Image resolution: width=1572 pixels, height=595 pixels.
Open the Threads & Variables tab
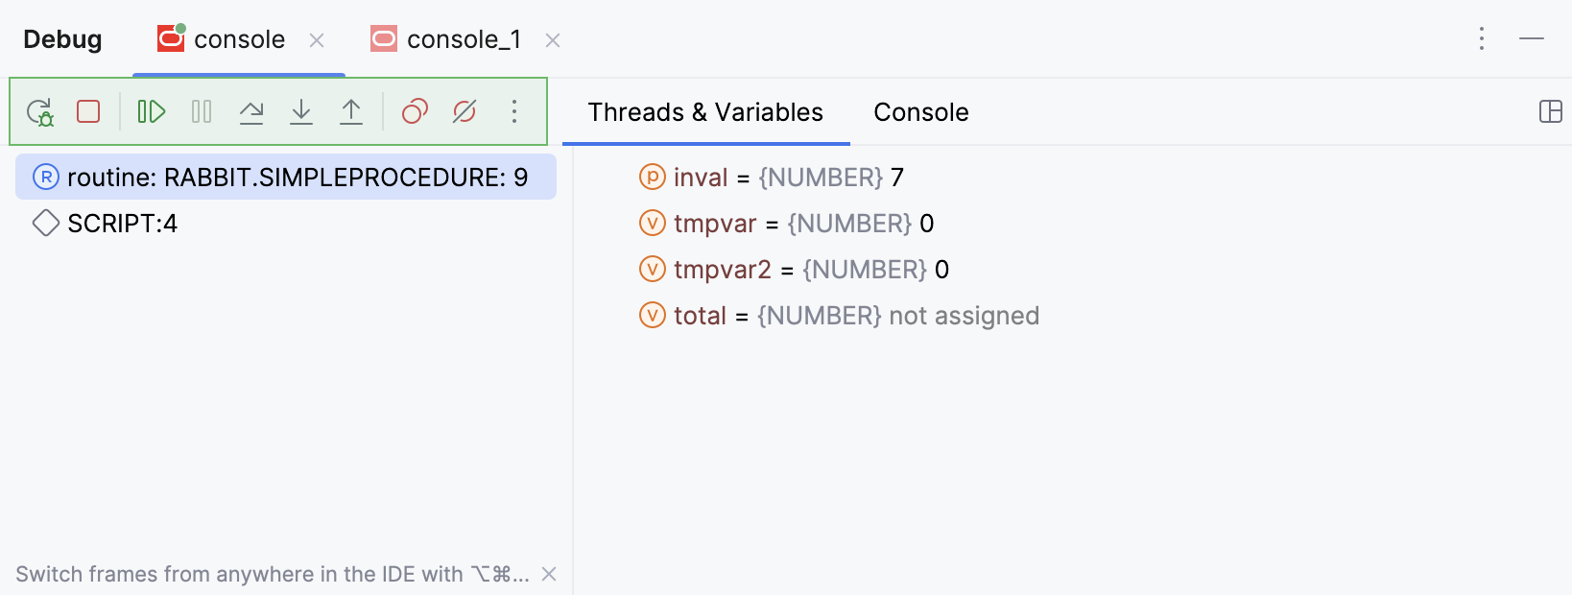tap(705, 112)
